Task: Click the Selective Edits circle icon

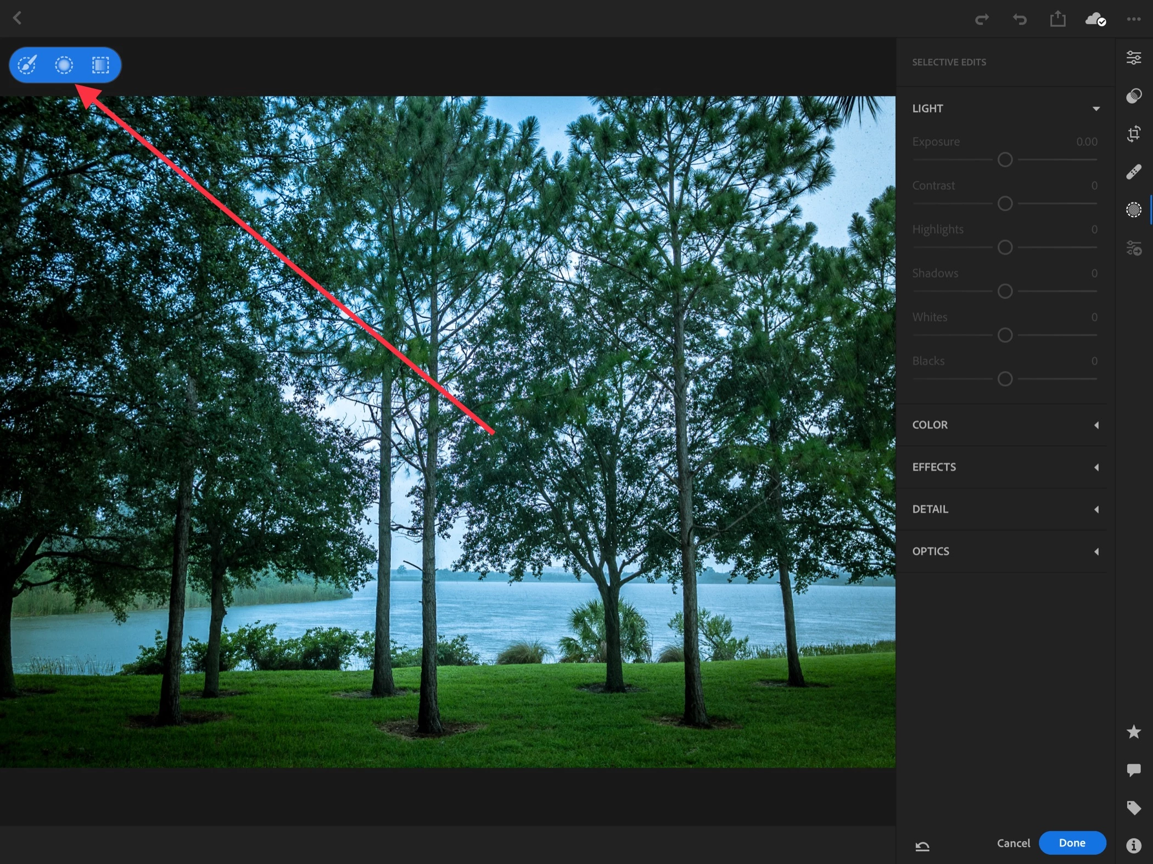Action: click(x=1133, y=210)
